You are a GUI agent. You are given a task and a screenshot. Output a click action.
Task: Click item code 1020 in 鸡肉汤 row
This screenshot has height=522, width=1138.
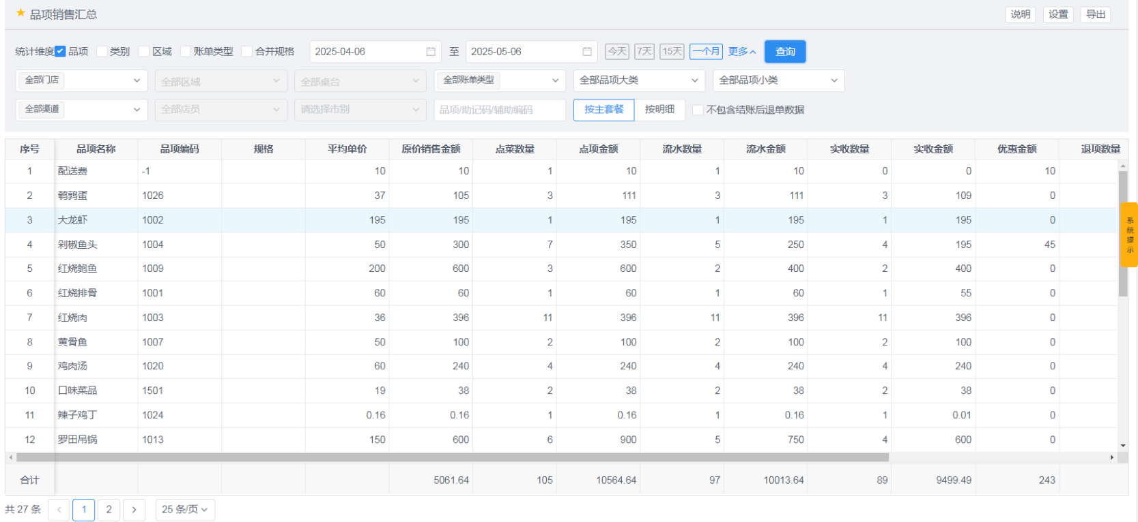click(153, 366)
